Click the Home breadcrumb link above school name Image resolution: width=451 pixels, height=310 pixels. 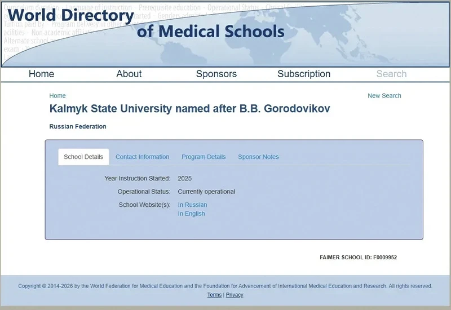point(58,96)
